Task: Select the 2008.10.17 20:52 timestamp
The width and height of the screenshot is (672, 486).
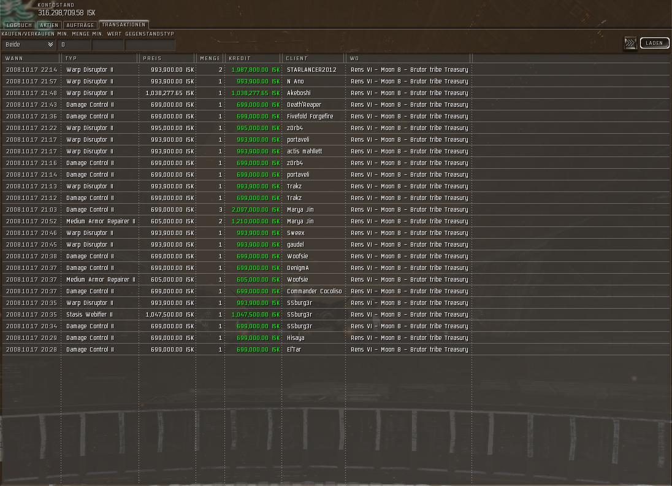Action: pos(31,222)
